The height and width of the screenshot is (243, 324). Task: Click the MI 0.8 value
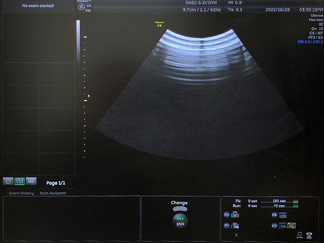(x=235, y=3)
